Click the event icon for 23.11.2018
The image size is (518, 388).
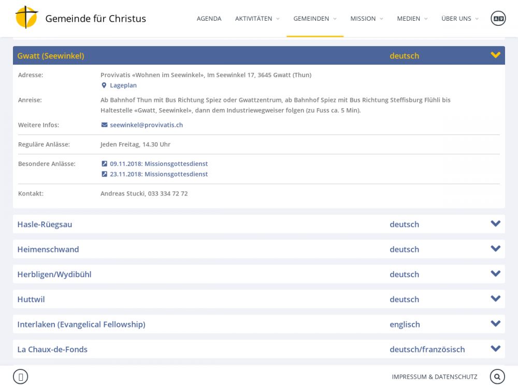pyautogui.click(x=104, y=174)
